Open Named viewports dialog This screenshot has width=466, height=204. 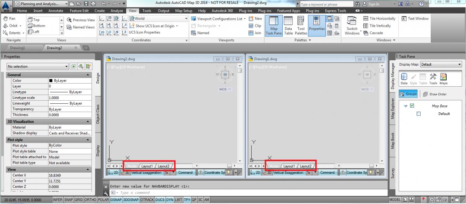200,33
